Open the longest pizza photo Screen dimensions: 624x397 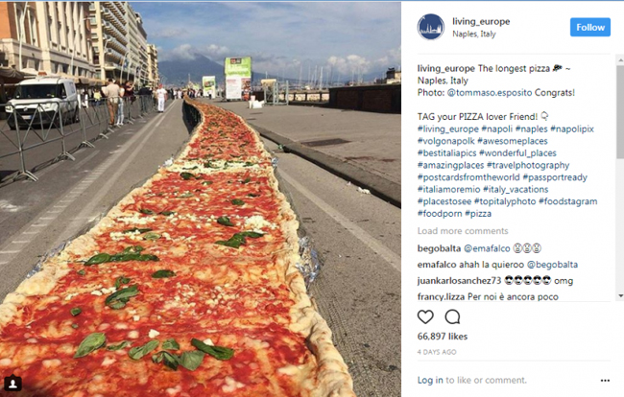tap(201, 199)
